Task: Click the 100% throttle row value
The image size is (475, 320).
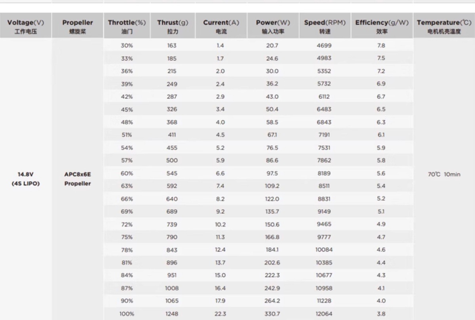Action: (x=127, y=314)
